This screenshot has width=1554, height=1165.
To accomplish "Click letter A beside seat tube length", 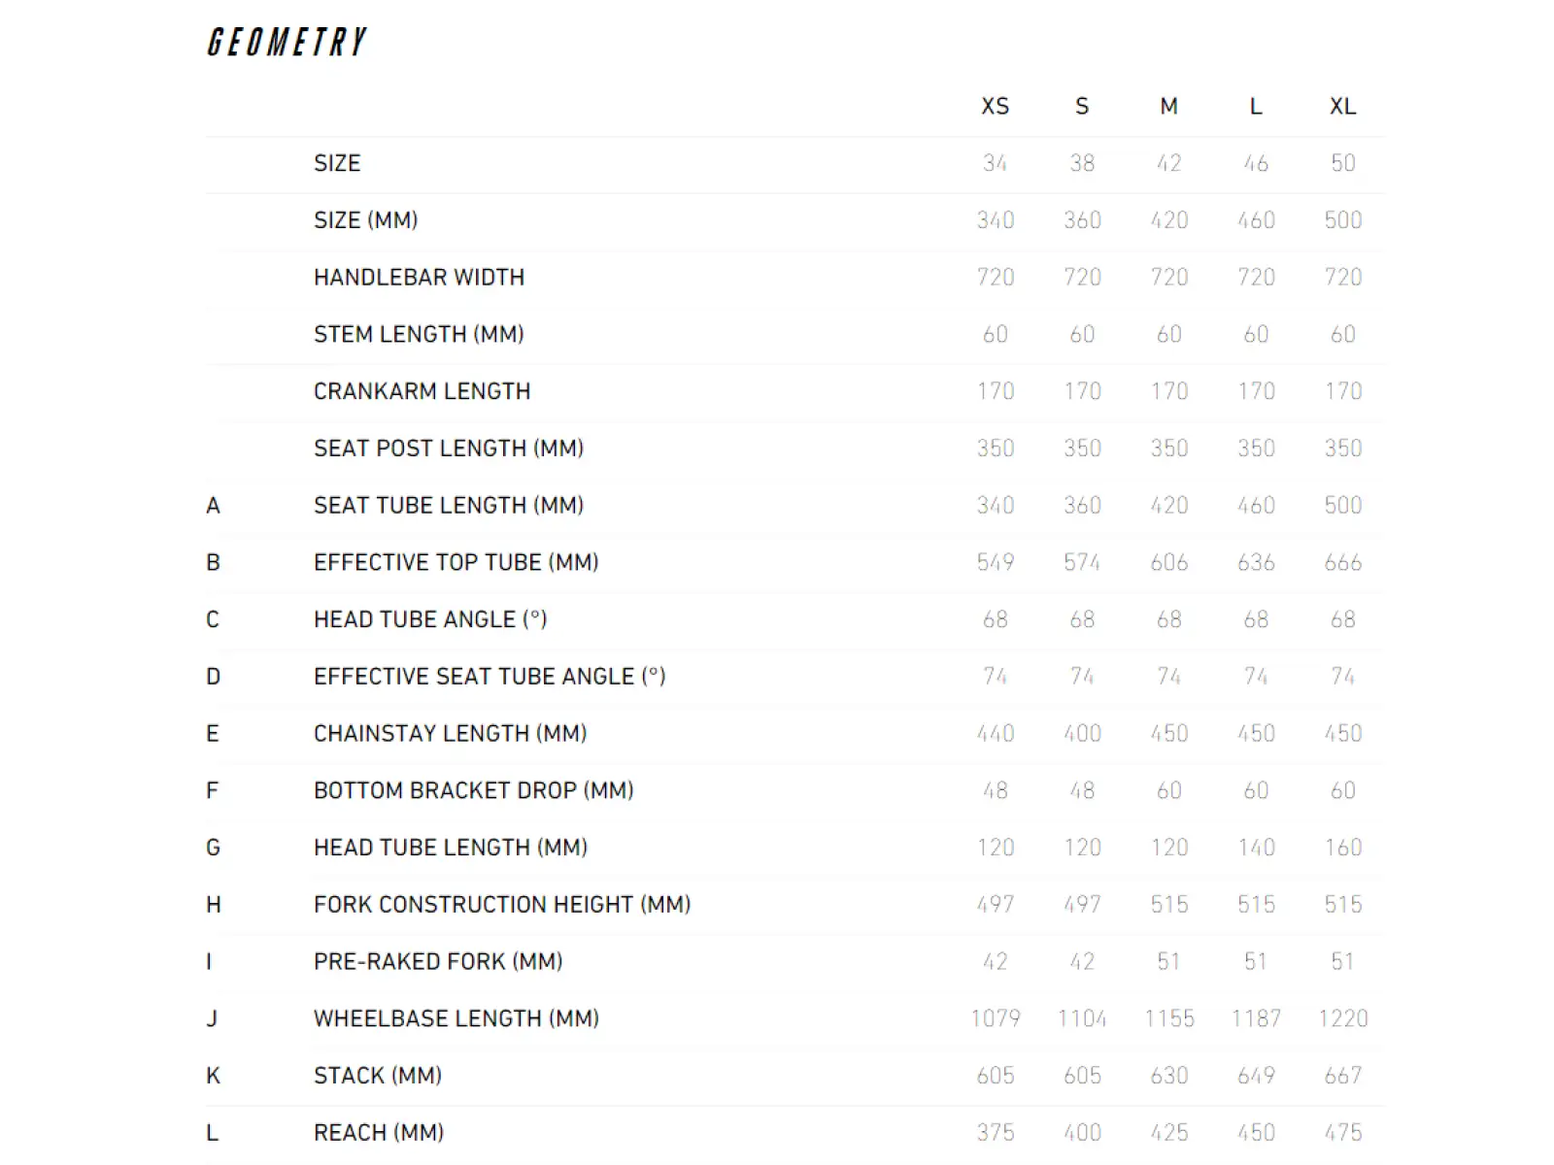I will 214,506.
